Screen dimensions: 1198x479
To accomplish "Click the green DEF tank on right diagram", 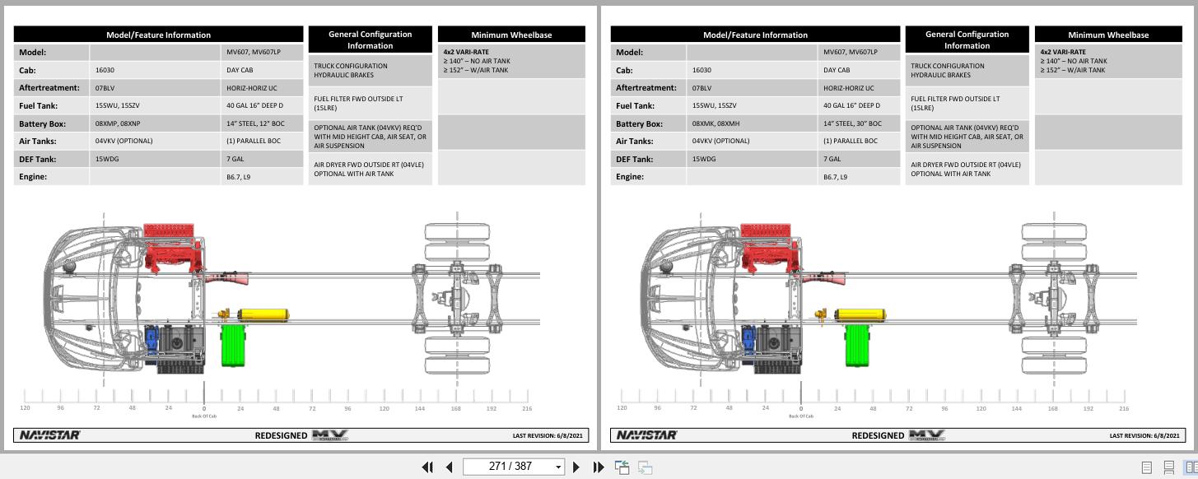I will point(859,346).
